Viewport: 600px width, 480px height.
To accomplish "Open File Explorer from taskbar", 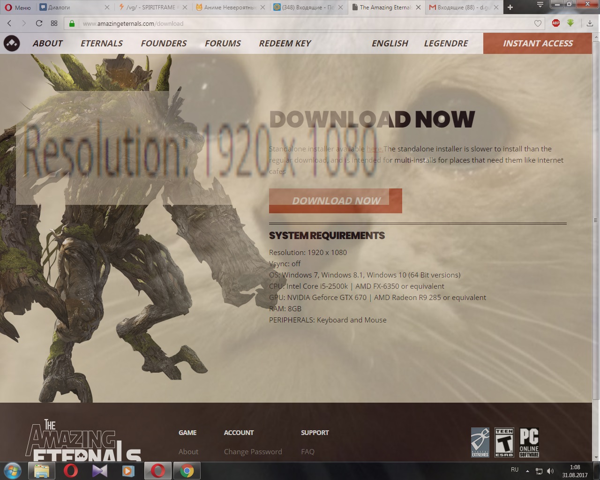I will 42,471.
